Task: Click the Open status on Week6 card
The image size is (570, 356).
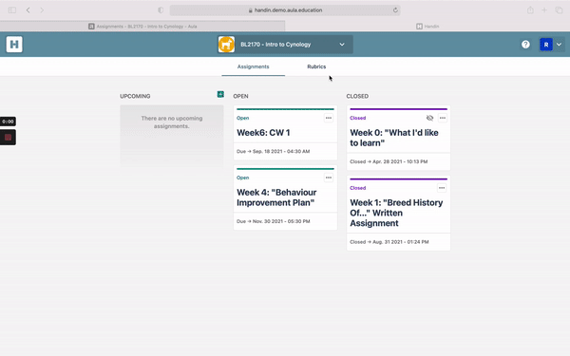Action: (x=242, y=118)
